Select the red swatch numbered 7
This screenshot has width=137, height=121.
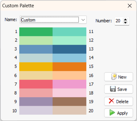pos(36,84)
